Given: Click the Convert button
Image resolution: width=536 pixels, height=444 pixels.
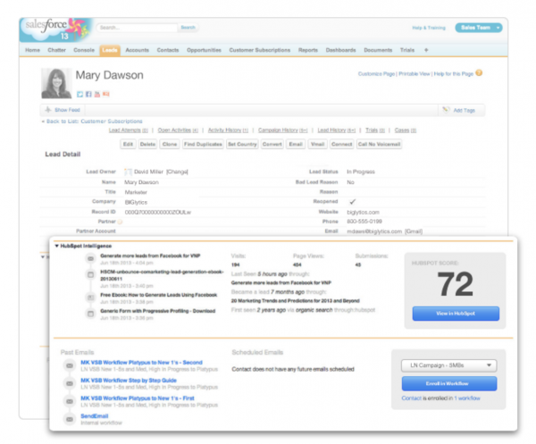Looking at the screenshot, I should pos(272,144).
